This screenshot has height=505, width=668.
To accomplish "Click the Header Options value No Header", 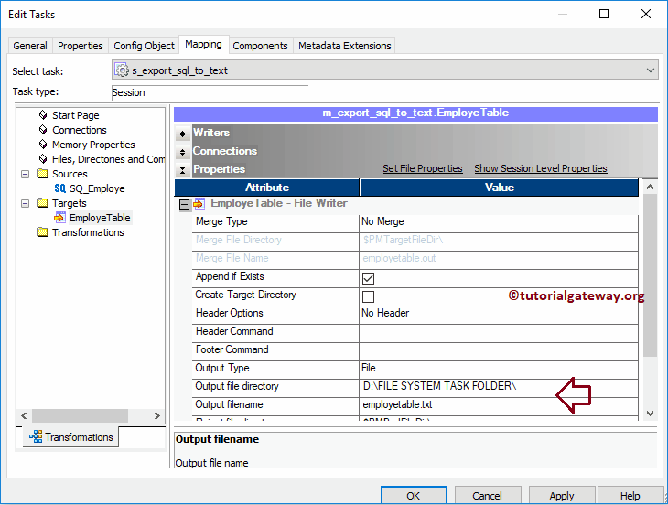I will [499, 313].
